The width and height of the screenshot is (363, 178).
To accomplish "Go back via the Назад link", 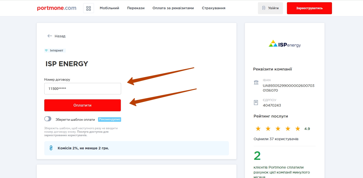I will (60, 36).
